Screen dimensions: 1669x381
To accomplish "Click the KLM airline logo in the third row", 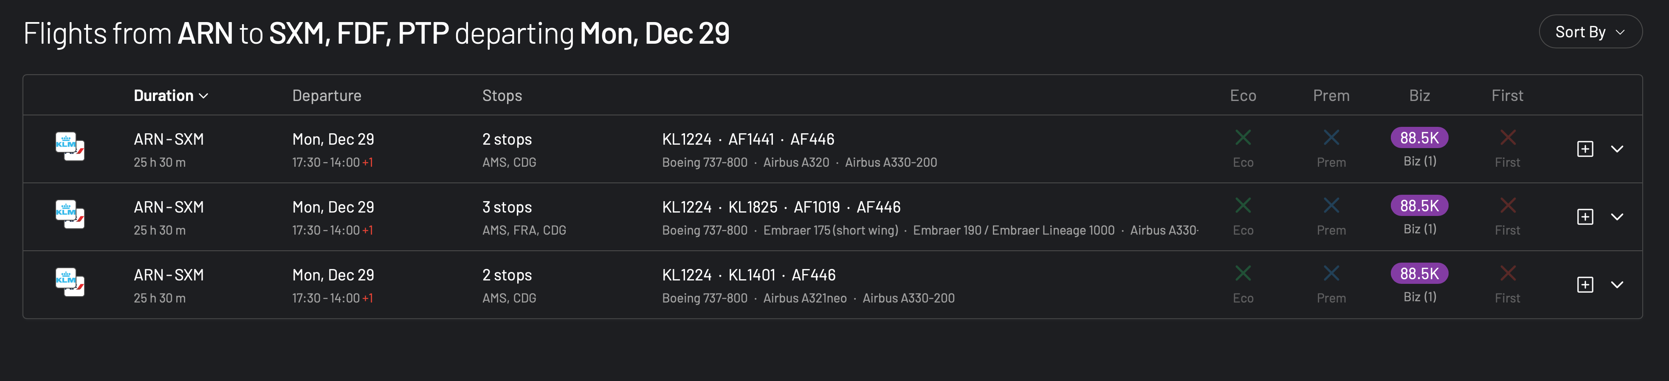I will pyautogui.click(x=69, y=283).
